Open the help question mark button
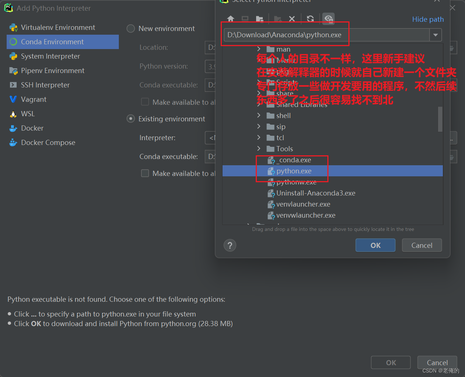Image resolution: width=465 pixels, height=377 pixels. (x=230, y=245)
